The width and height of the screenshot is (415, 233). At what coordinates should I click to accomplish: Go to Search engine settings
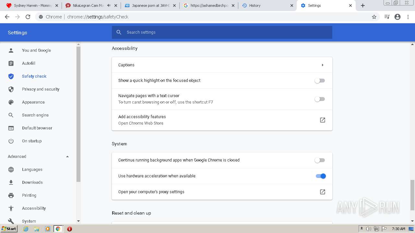pyautogui.click(x=35, y=115)
